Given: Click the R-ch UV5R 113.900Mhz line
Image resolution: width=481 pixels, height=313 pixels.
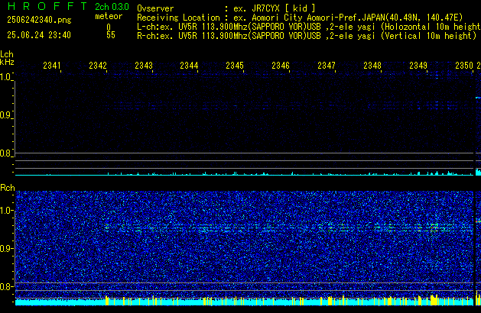Looking at the screenshot, I should point(307,36).
